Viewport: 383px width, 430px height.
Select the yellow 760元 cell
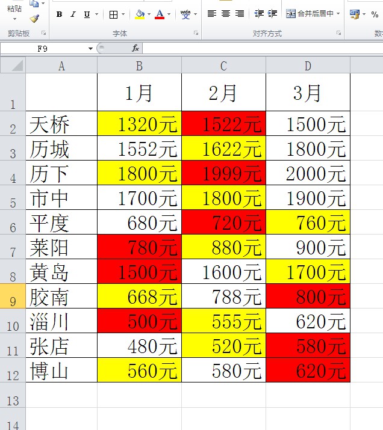tap(308, 222)
